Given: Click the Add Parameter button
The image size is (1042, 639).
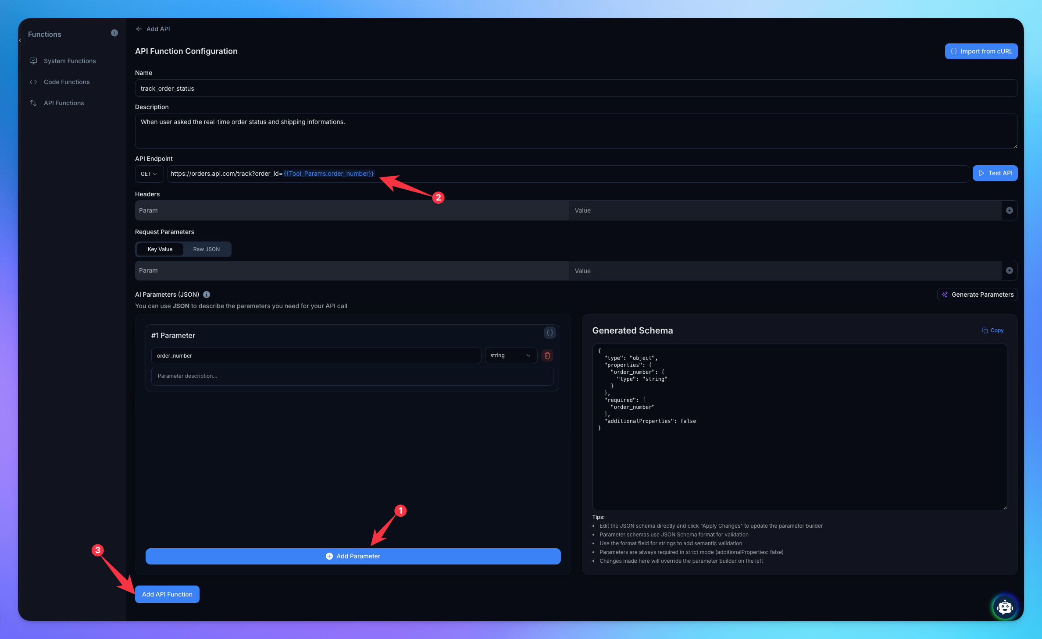Looking at the screenshot, I should [x=353, y=556].
